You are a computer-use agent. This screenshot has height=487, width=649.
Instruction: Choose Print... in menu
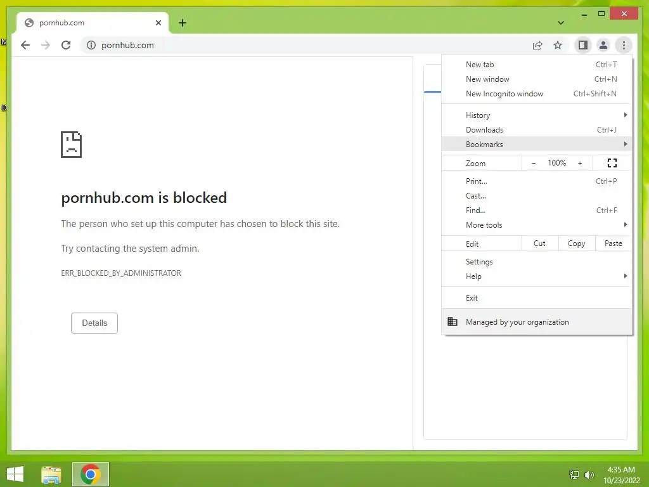(x=537, y=181)
